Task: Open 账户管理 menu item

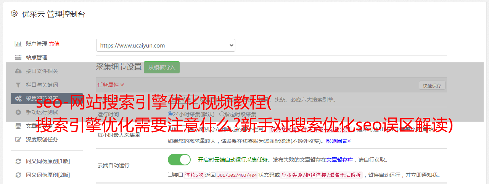Action: coord(37,44)
